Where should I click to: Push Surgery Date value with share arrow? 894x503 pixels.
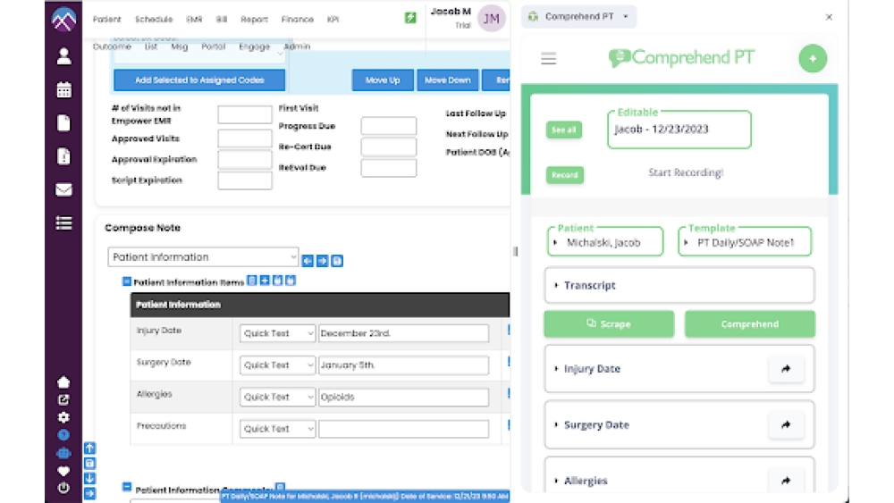[x=786, y=425]
